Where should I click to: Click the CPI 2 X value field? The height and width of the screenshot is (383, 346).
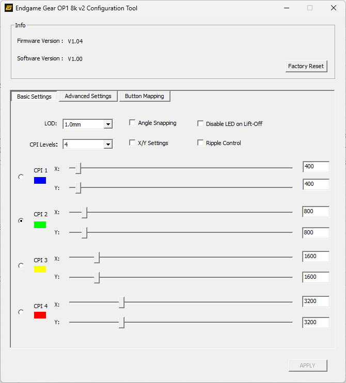click(x=316, y=212)
